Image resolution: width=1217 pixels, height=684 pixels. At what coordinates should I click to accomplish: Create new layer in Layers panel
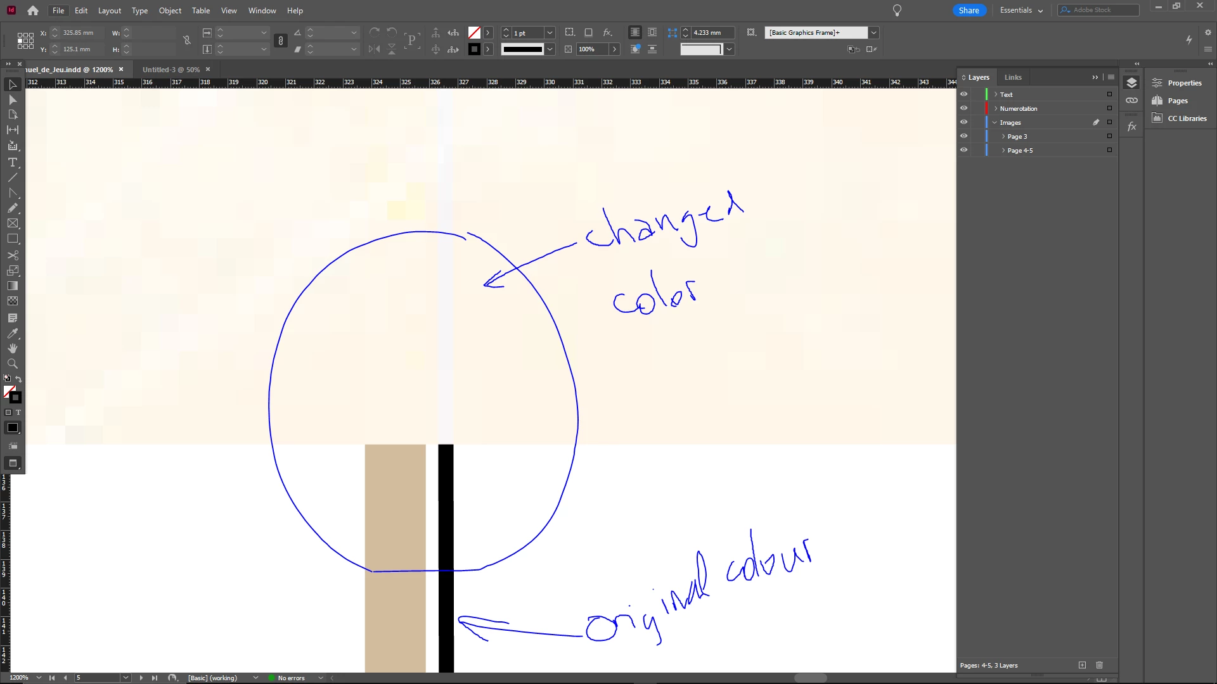(1082, 665)
